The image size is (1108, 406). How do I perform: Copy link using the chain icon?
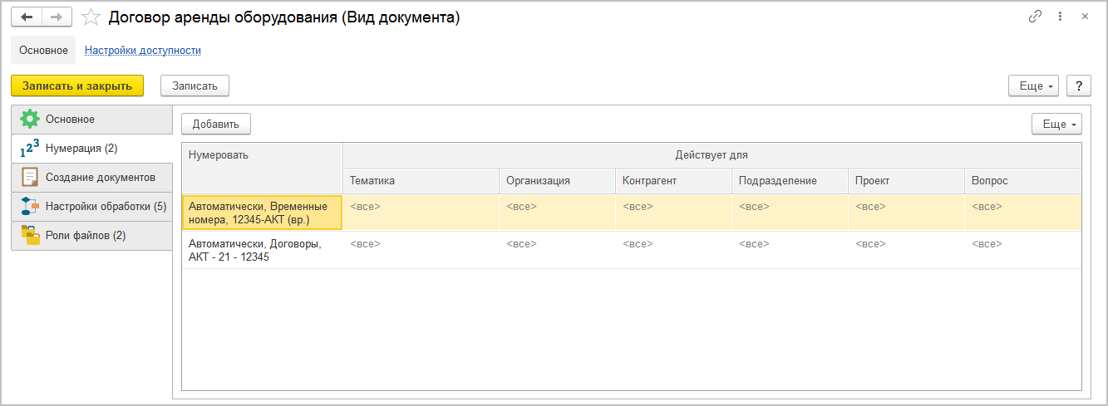tap(1035, 17)
